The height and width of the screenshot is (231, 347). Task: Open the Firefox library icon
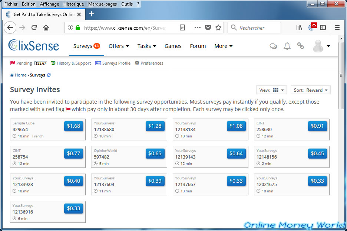(299, 27)
